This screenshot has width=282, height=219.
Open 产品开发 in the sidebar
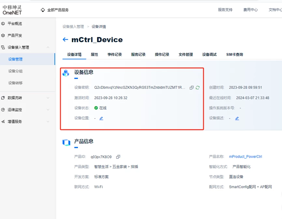click(x=15, y=36)
